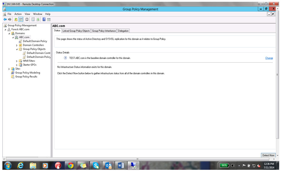Toggle the Show/Hide Console Tree icon
Image resolution: width=281 pixels, height=171 pixels.
(x=21, y=19)
